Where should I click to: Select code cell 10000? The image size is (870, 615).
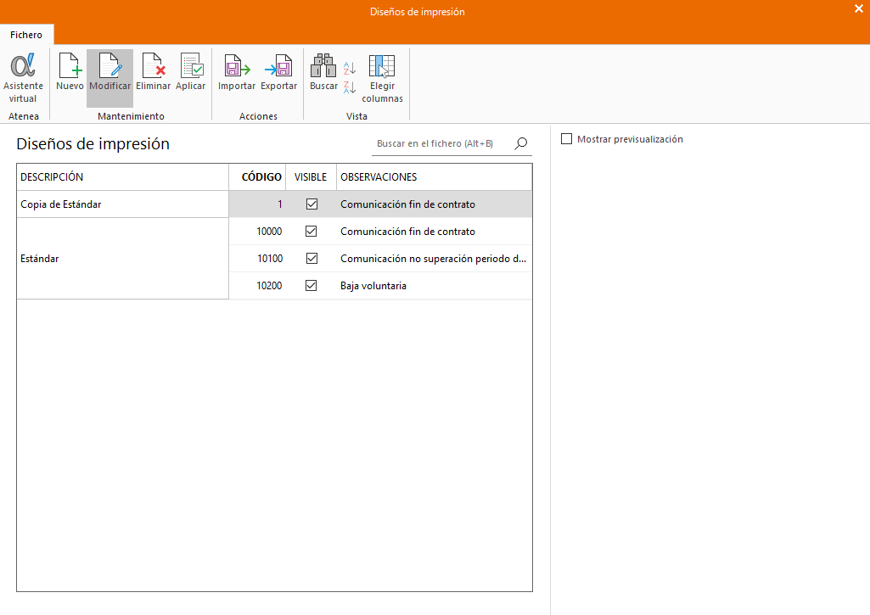click(x=257, y=232)
